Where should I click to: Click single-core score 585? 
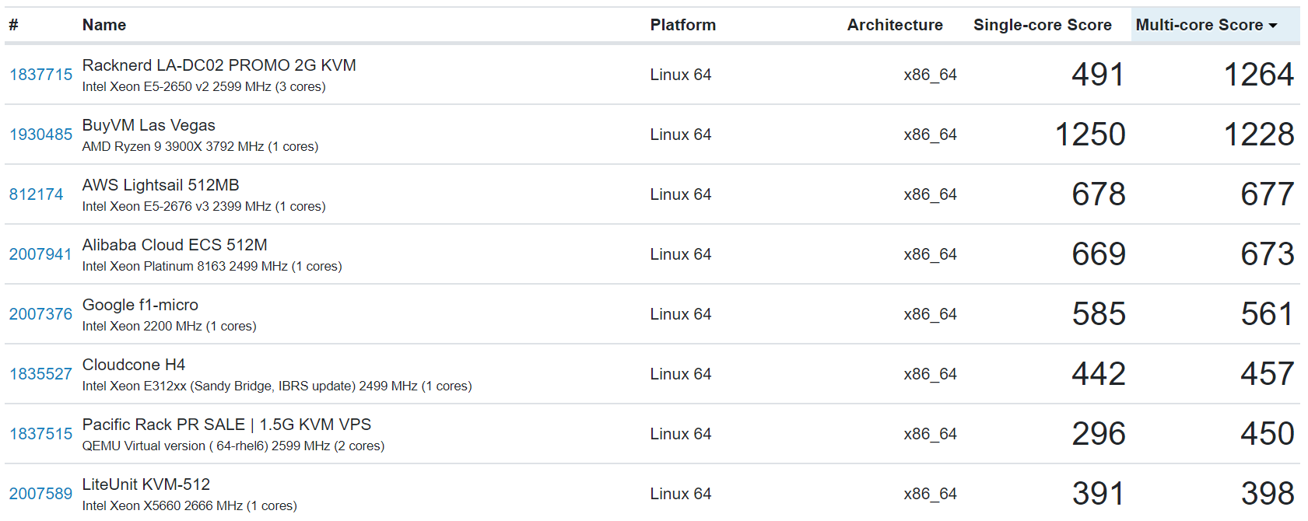1099,314
